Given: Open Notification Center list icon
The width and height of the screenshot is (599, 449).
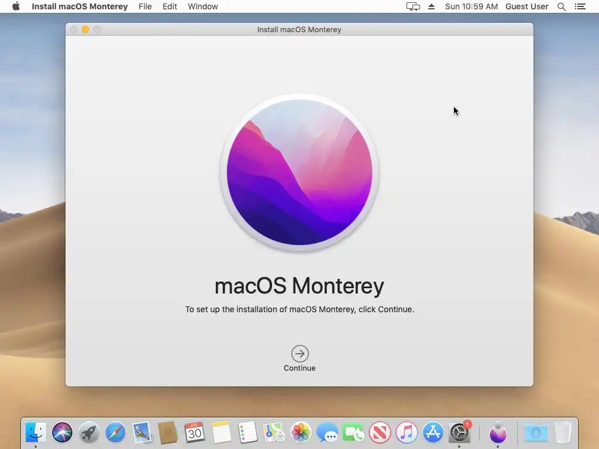Looking at the screenshot, I should point(580,6).
